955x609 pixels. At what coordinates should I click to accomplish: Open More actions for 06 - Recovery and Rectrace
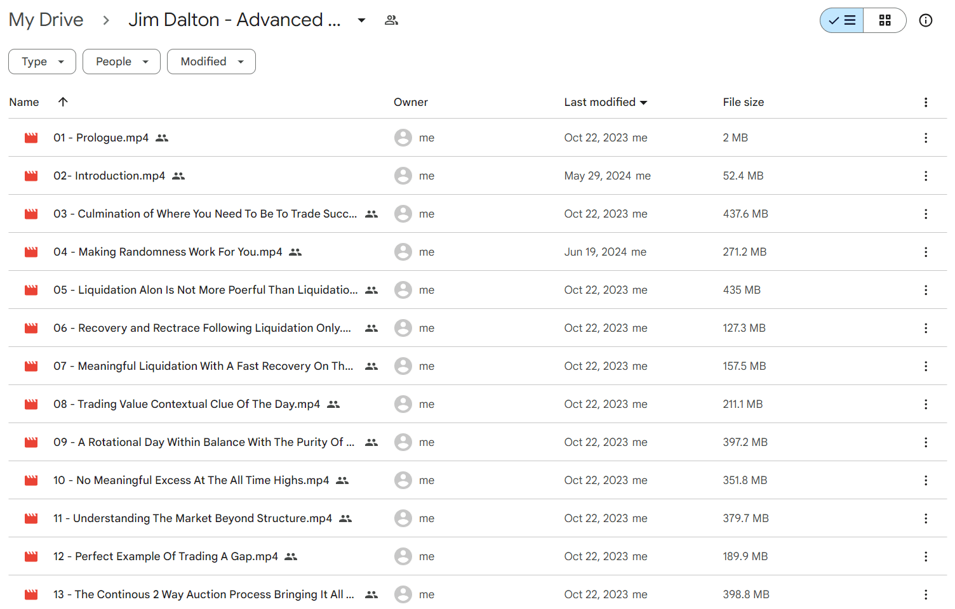coord(926,328)
